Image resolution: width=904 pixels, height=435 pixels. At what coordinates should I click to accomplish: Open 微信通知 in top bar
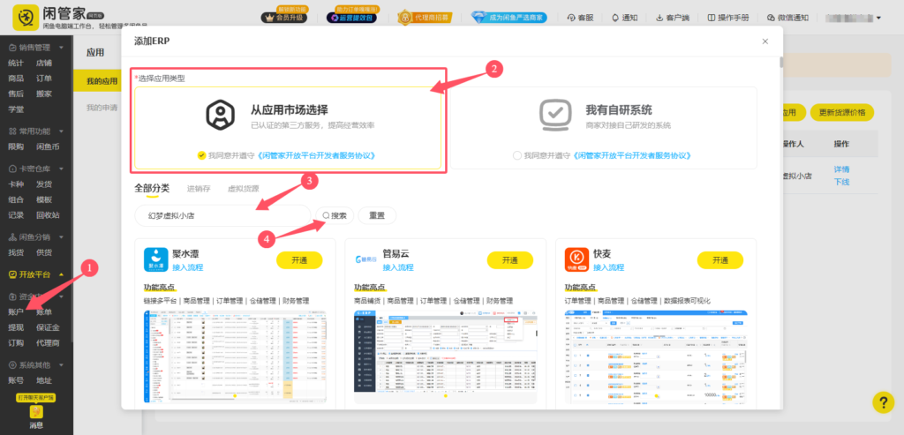click(x=787, y=18)
